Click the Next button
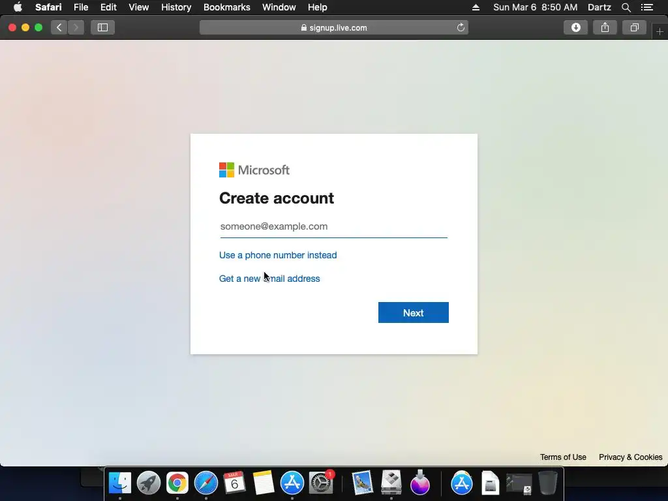 pyautogui.click(x=413, y=312)
